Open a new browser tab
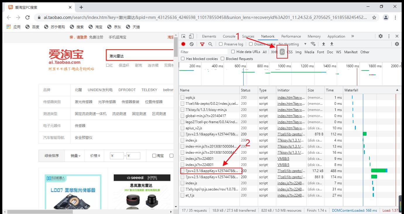404x214 pixels. coord(81,7)
